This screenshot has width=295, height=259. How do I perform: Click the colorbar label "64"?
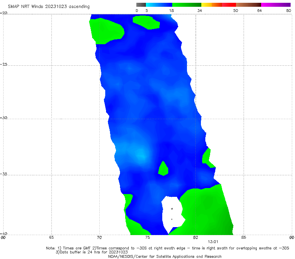coord(260,10)
